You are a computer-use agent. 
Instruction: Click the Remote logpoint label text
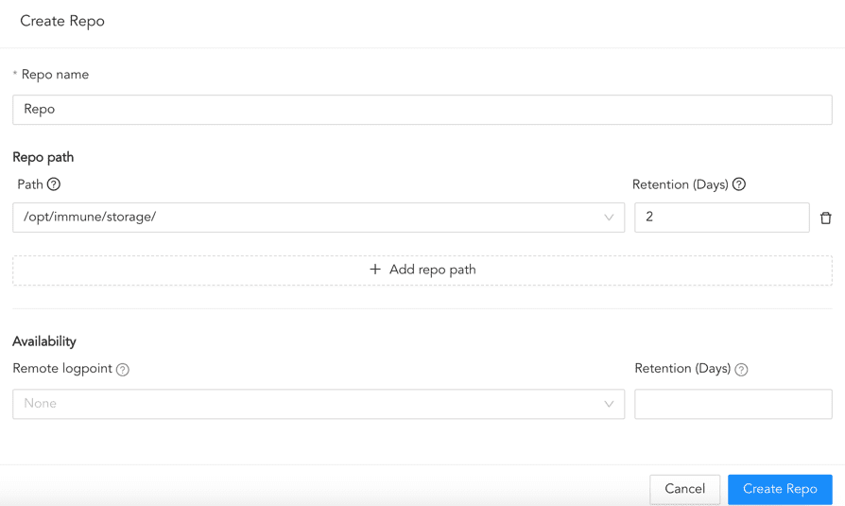[x=62, y=369]
